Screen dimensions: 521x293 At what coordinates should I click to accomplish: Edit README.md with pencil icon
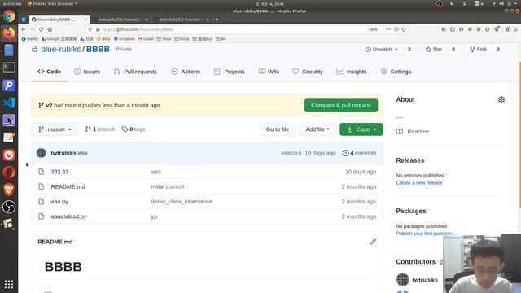point(373,242)
